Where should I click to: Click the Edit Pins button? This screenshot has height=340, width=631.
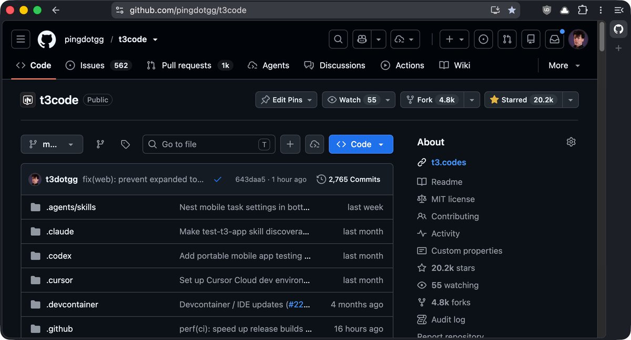286,100
